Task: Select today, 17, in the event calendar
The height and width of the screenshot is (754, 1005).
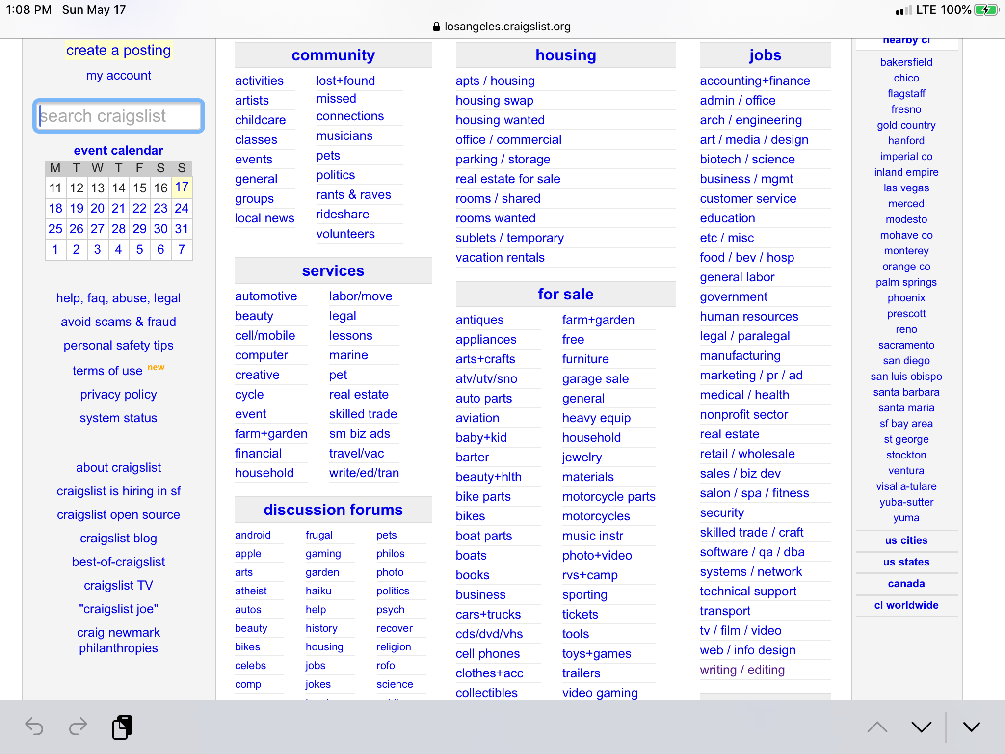Action: pyautogui.click(x=182, y=187)
